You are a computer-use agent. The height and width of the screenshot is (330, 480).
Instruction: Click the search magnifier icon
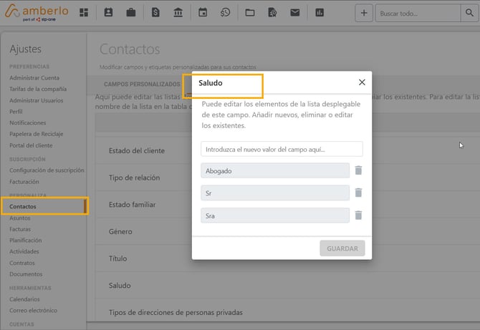point(469,13)
